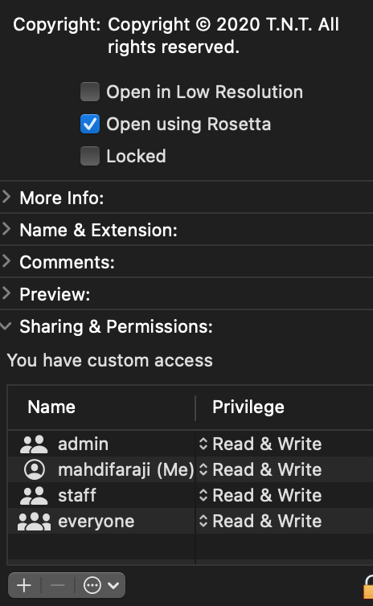Change admin privilege dropdown
The height and width of the screenshot is (606, 373).
pyautogui.click(x=260, y=444)
